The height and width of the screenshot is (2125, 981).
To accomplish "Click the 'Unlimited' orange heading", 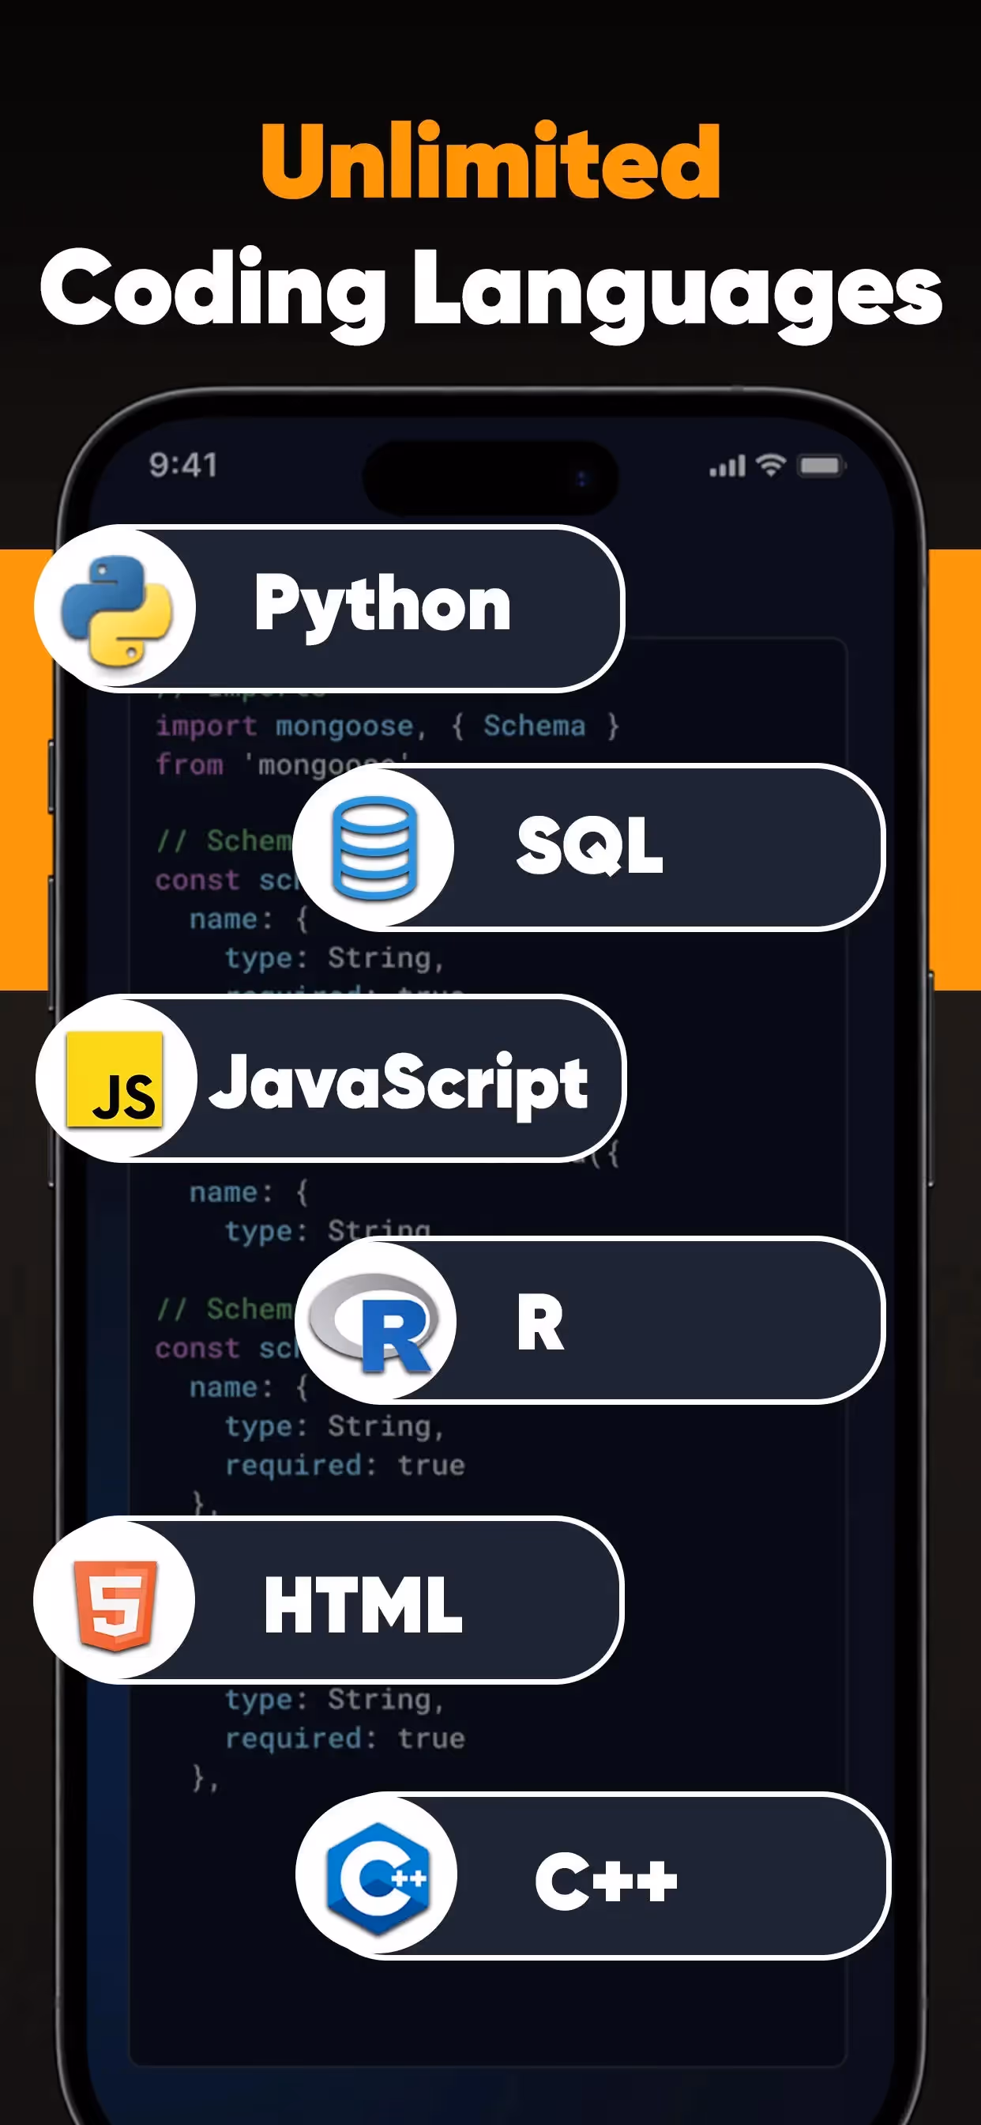I will click(x=491, y=160).
